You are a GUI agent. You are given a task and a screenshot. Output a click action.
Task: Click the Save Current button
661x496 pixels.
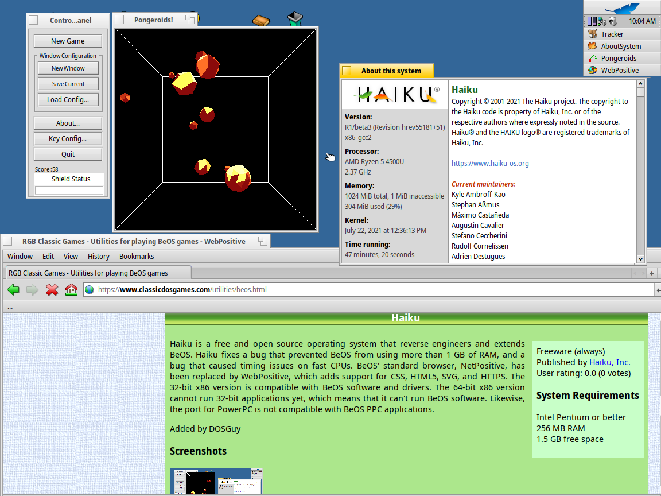pos(68,84)
